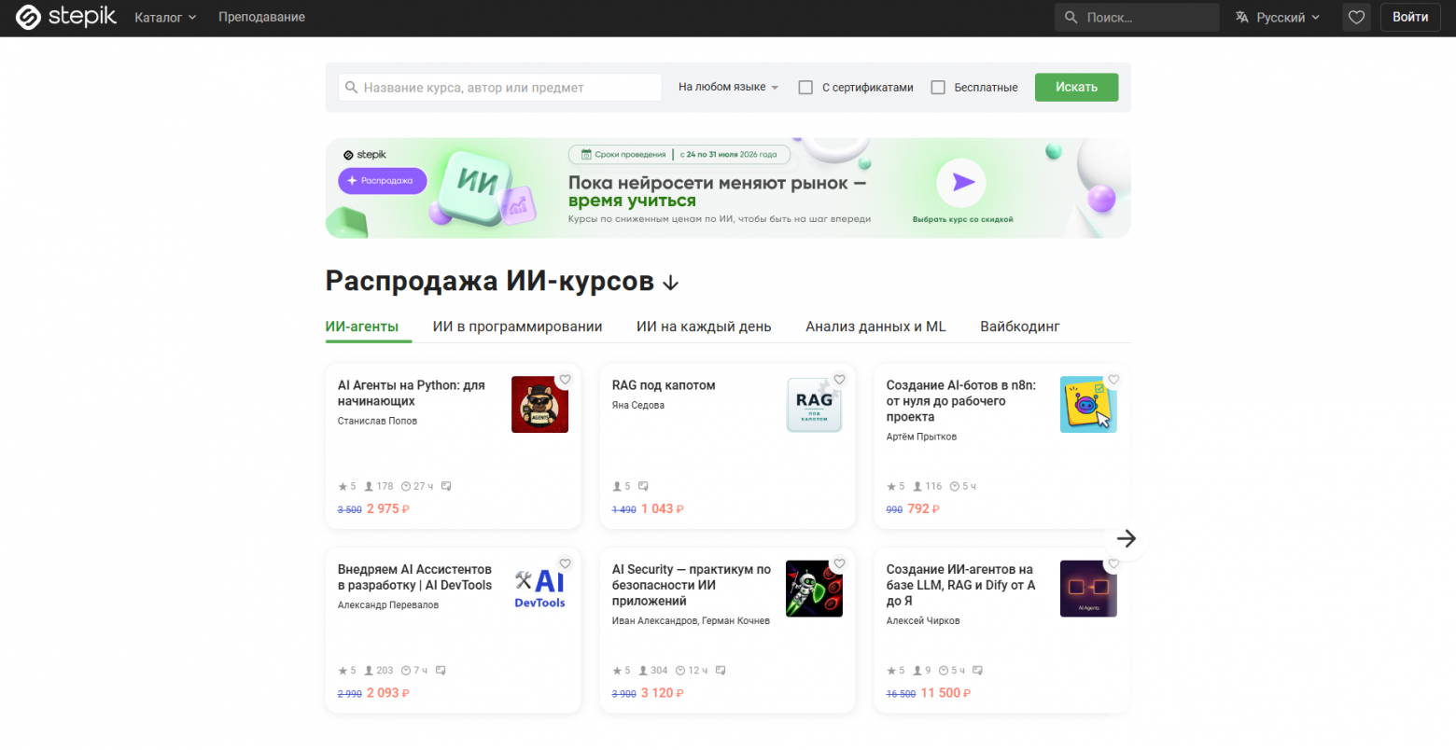Toggle the С сертификатами checkbox
Image resolution: width=1456 pixels, height=750 pixels.
[805, 88]
